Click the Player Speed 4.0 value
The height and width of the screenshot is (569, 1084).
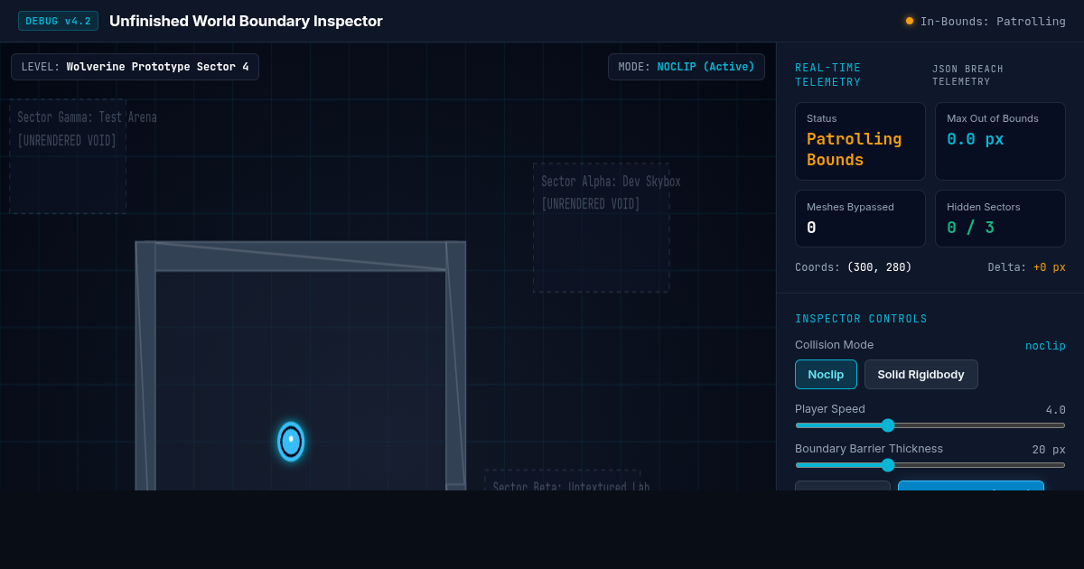(x=1055, y=410)
